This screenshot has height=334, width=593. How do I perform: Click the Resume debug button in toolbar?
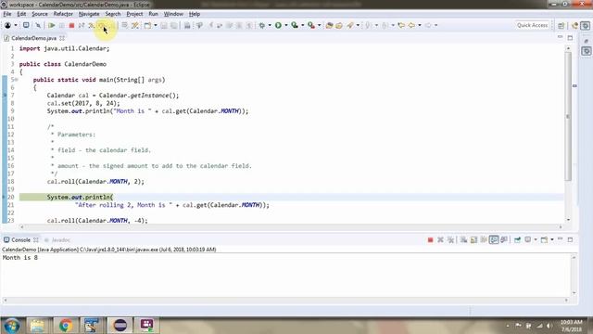52,25
